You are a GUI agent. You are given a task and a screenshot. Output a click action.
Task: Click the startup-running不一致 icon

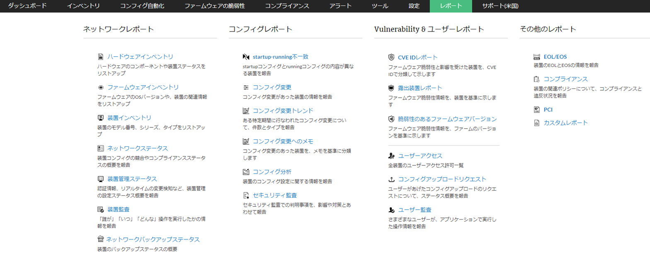pos(246,57)
